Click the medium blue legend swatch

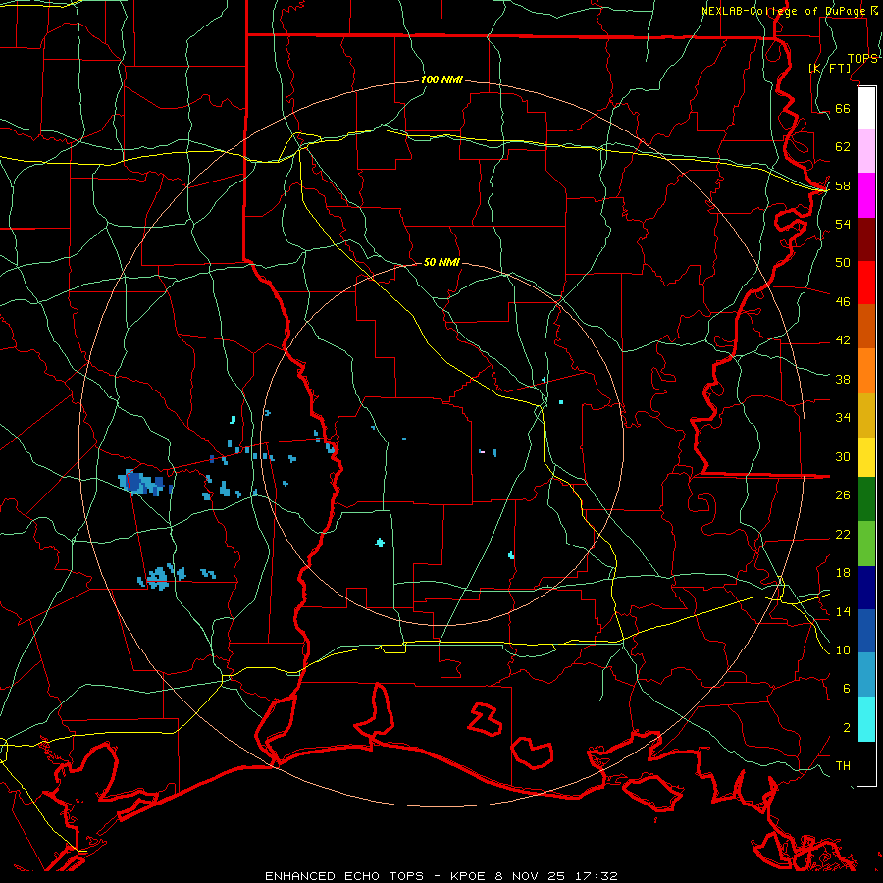[866, 631]
